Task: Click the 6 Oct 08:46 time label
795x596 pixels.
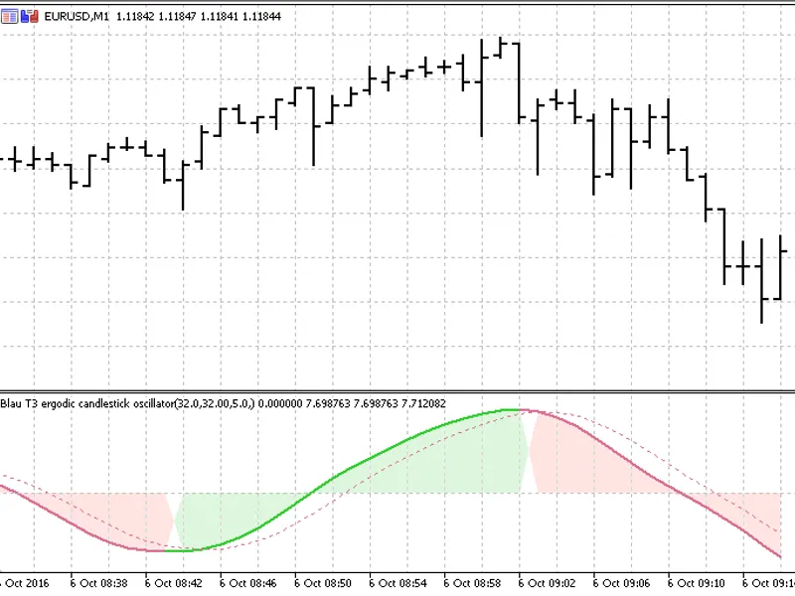Action: click(x=247, y=583)
